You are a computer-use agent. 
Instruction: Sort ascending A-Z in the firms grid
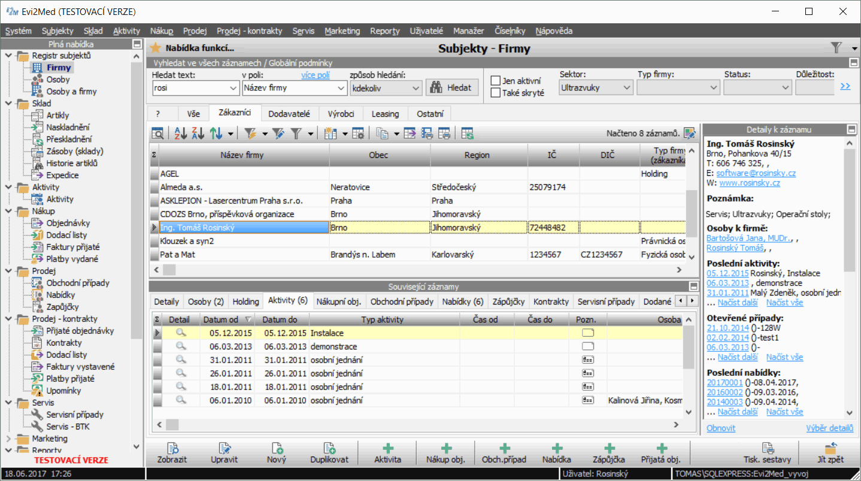180,133
